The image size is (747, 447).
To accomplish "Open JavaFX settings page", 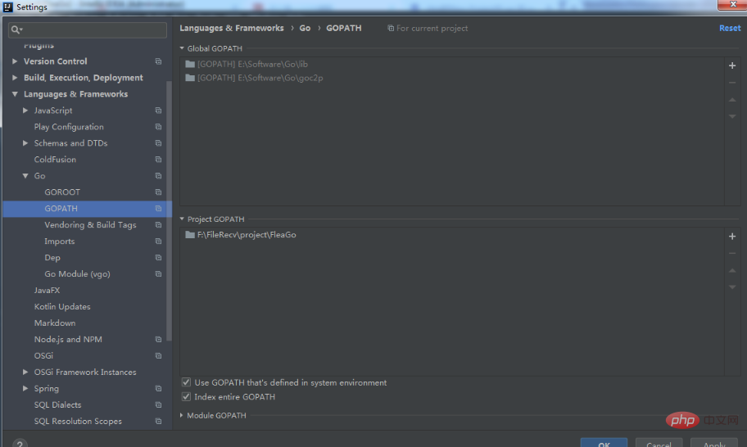I will (x=48, y=291).
